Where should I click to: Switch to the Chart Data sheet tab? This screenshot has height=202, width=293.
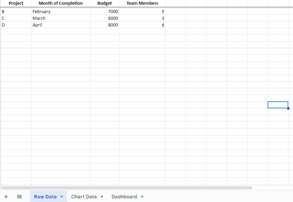pos(84,197)
